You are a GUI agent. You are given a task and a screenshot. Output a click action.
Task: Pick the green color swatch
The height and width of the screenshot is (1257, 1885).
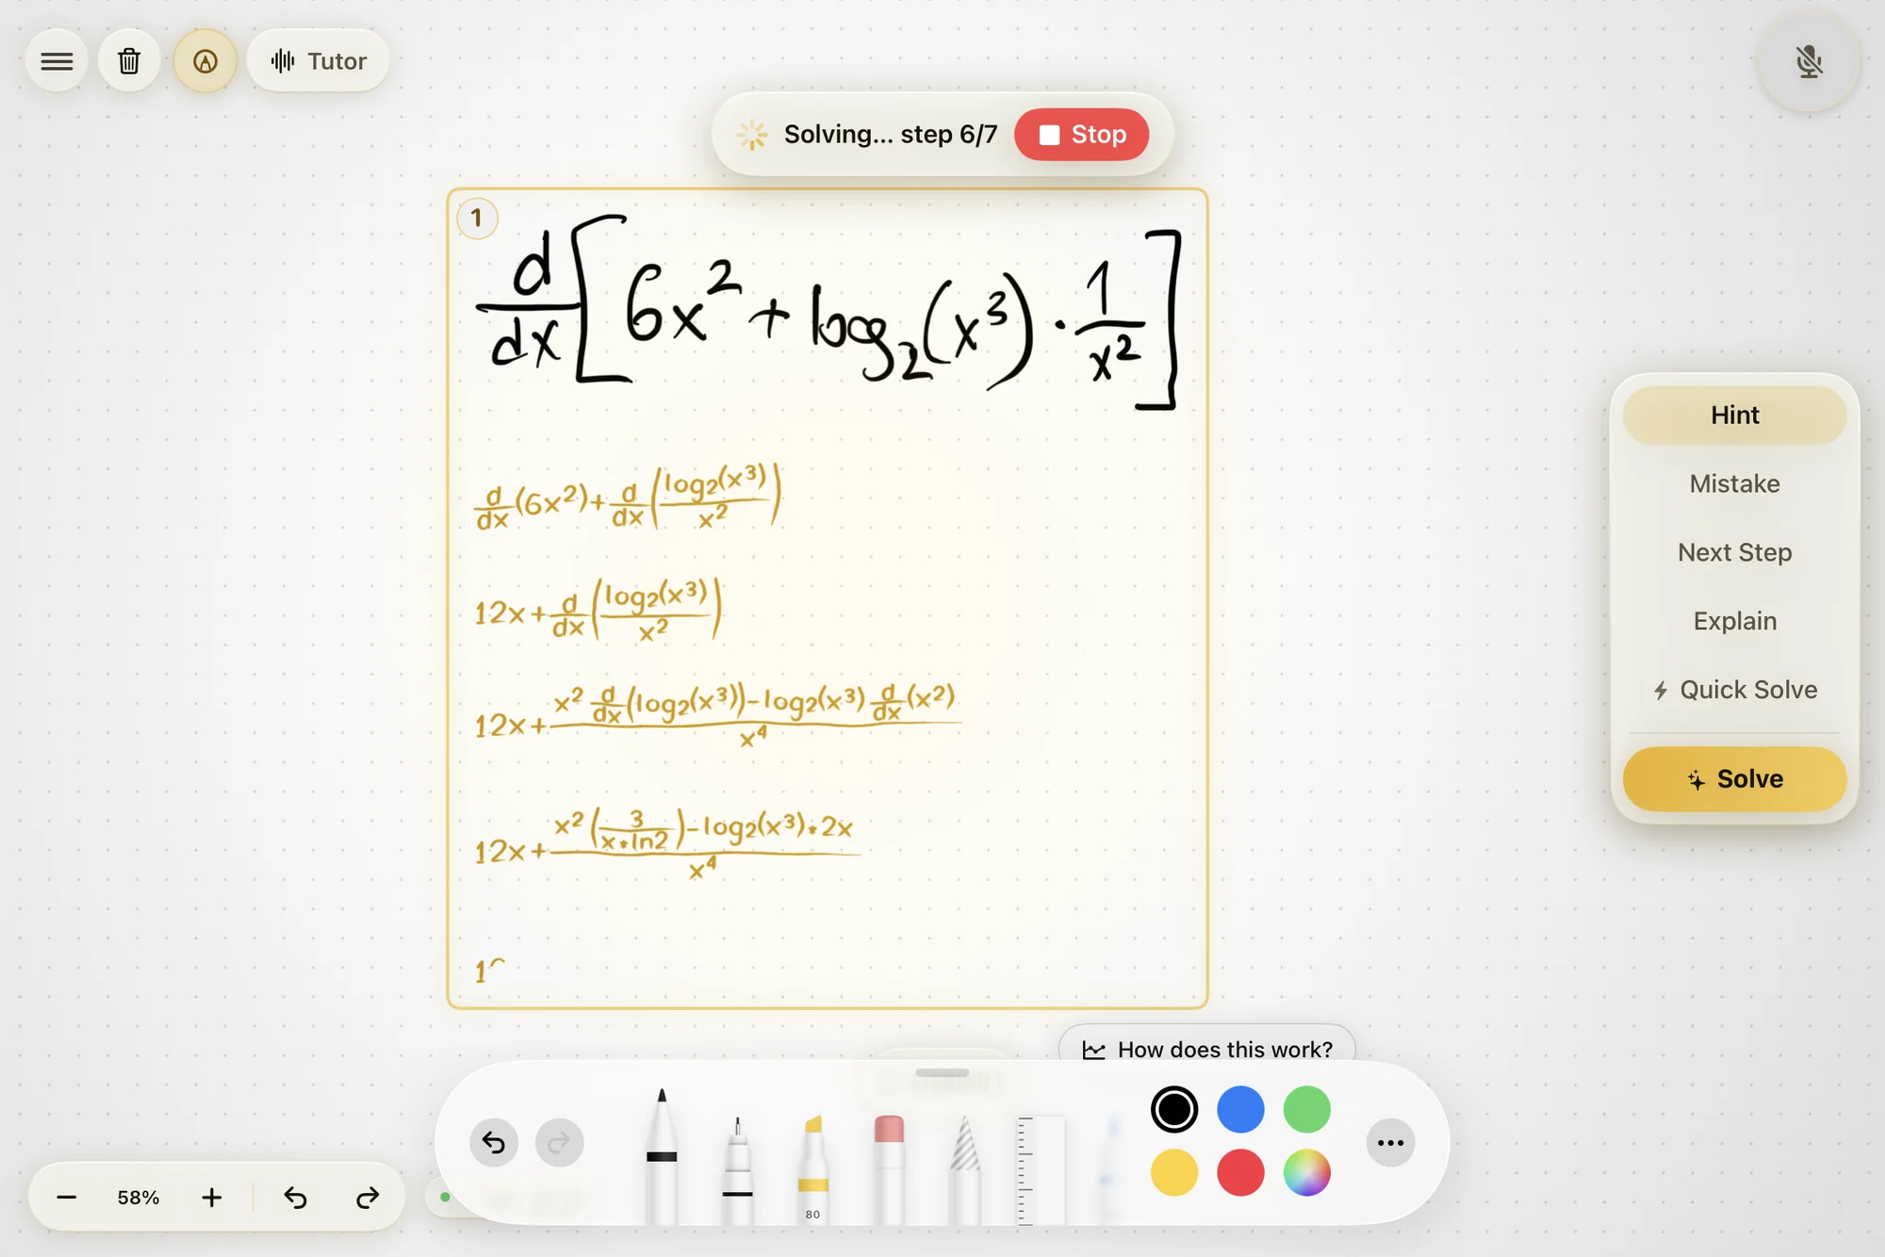pyautogui.click(x=1306, y=1110)
